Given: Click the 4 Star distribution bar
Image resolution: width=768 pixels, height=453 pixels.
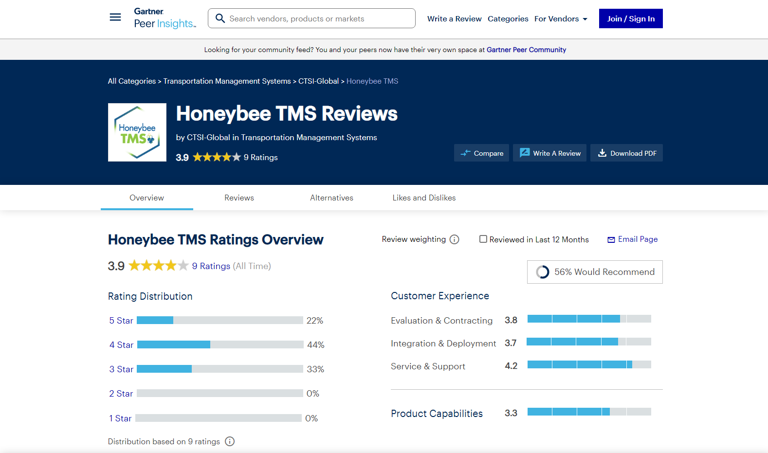Looking at the screenshot, I should click(x=220, y=344).
